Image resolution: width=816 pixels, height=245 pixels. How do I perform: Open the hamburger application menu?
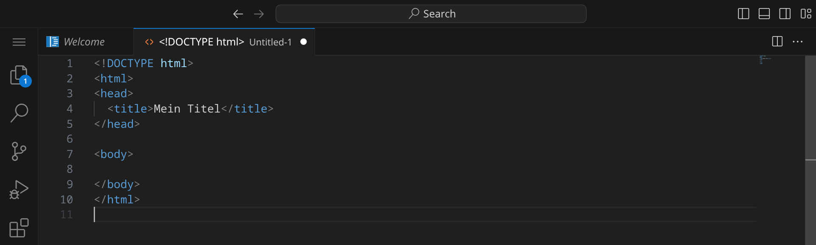[19, 42]
